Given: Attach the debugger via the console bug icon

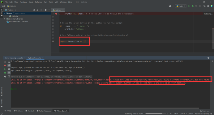Looking at the screenshot, I should click(5, 73).
